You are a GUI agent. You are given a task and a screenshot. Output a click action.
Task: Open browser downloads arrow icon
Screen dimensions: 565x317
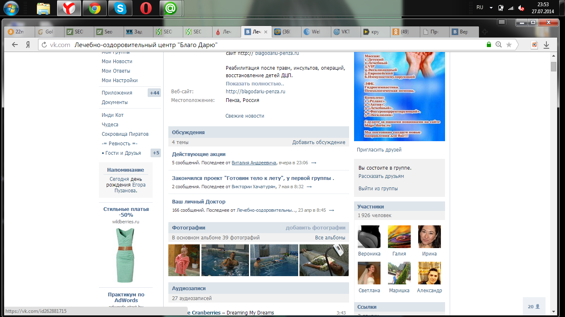[x=546, y=45]
